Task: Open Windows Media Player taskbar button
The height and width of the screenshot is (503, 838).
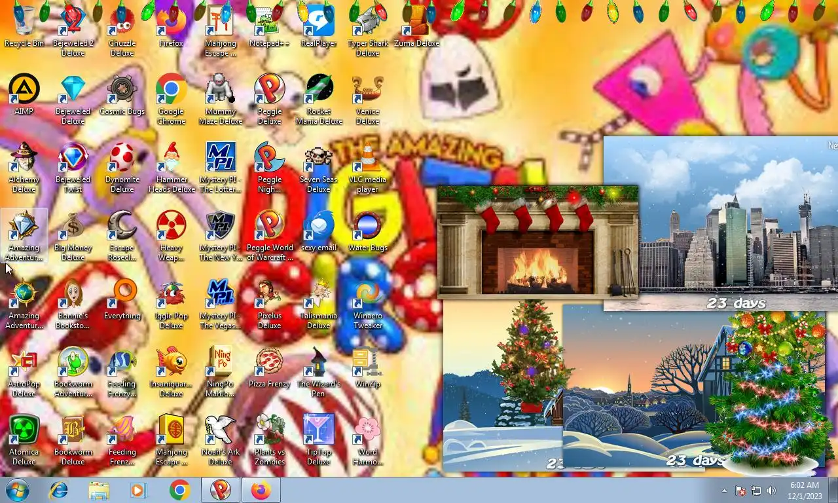Action: point(139,490)
